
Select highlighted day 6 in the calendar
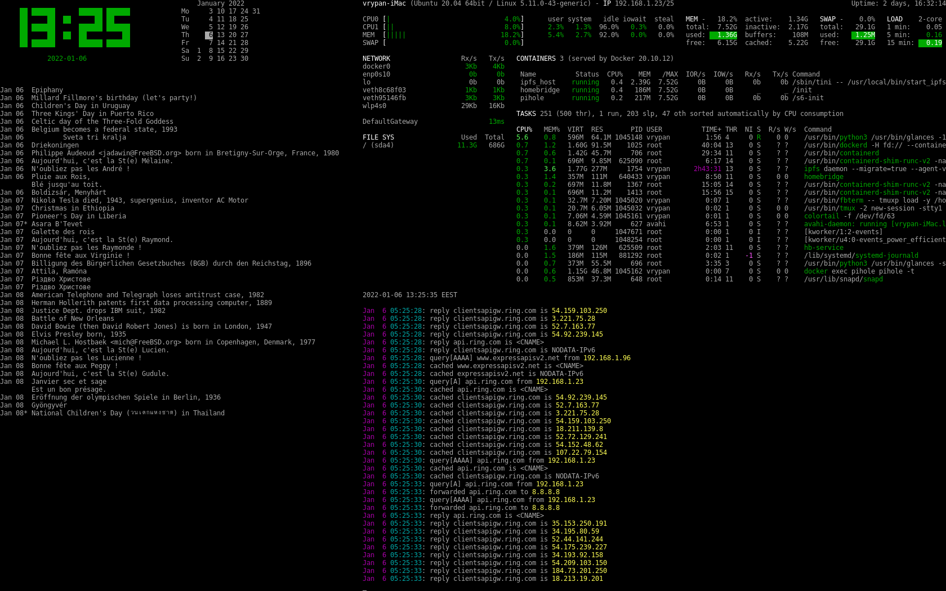coord(209,35)
